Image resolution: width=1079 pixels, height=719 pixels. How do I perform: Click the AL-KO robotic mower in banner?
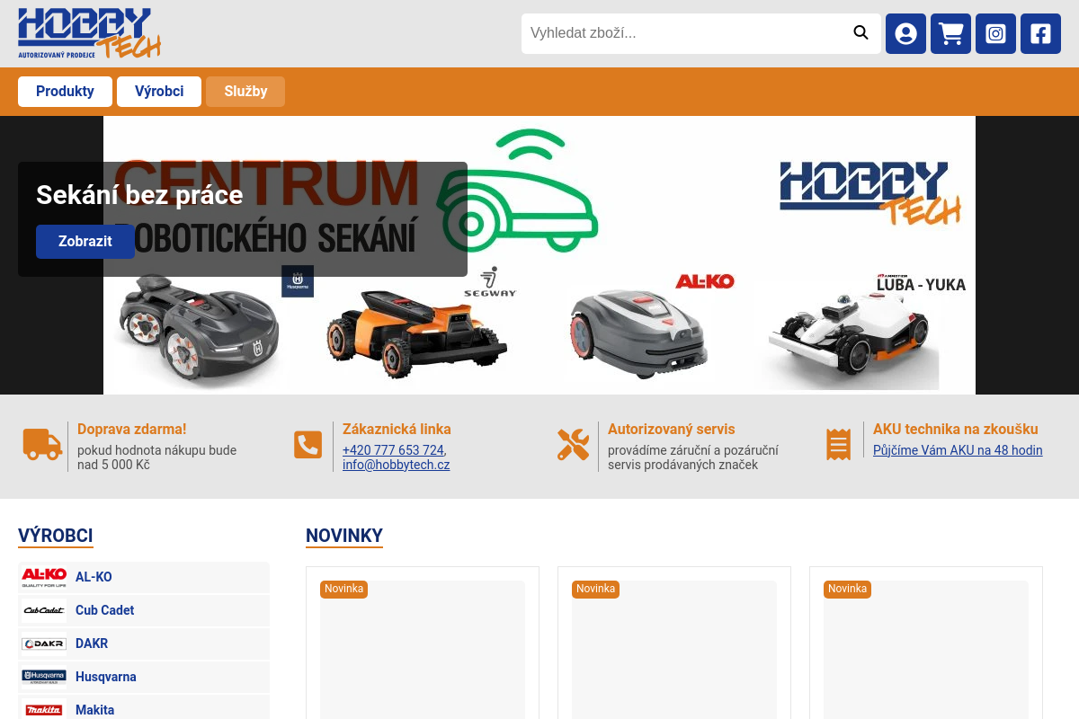point(639,330)
